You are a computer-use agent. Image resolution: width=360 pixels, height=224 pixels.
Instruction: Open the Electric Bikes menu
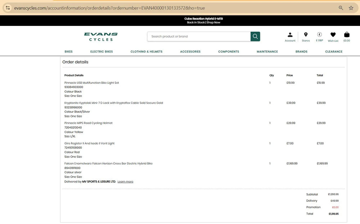102,51
